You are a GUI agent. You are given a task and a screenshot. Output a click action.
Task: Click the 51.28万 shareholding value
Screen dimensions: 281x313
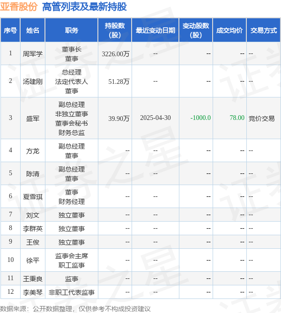(119, 81)
